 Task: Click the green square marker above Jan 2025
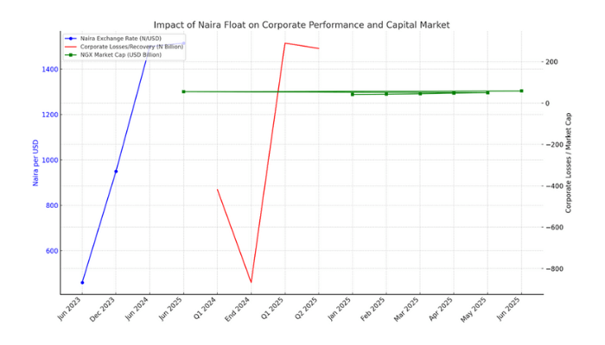[x=352, y=94]
